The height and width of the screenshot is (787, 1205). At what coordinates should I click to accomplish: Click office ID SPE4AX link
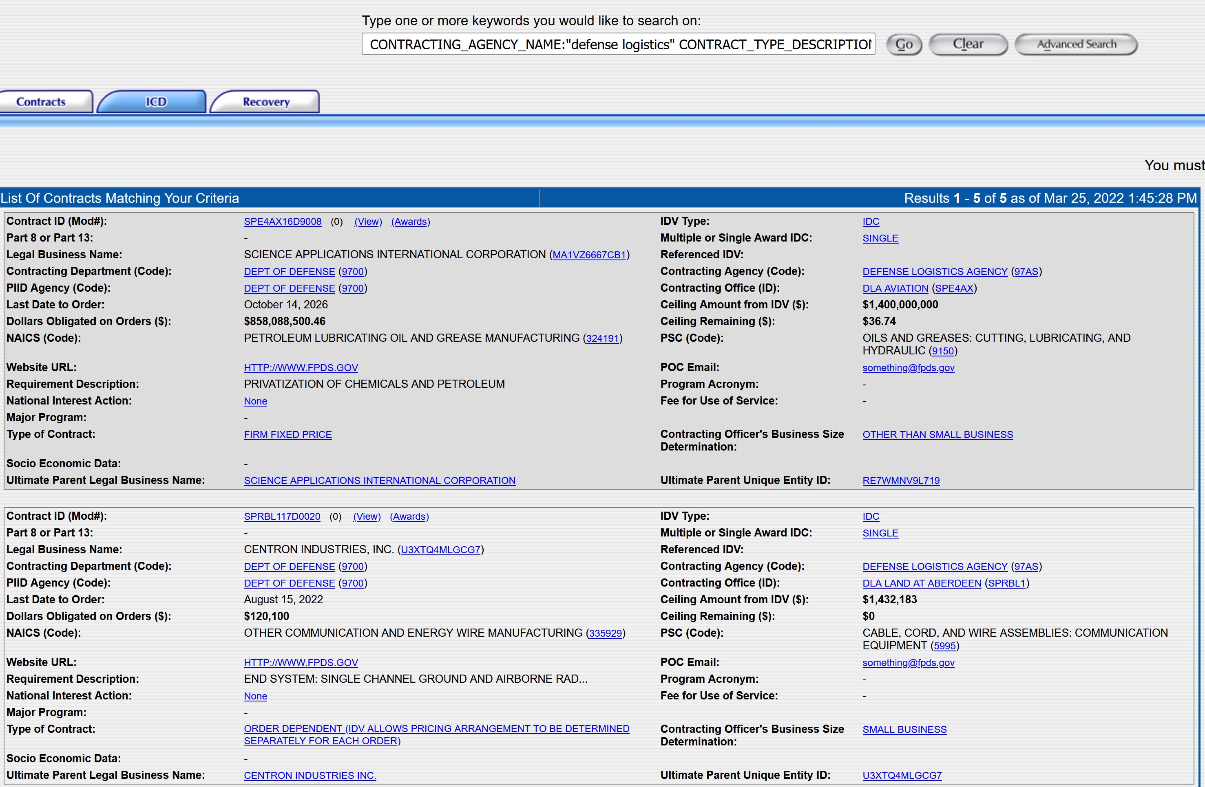(954, 288)
